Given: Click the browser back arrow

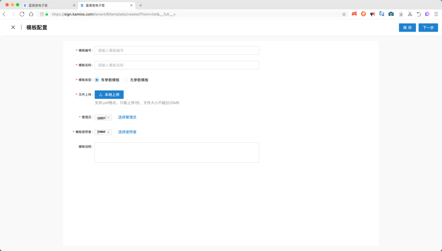Looking at the screenshot, I should click(4, 14).
